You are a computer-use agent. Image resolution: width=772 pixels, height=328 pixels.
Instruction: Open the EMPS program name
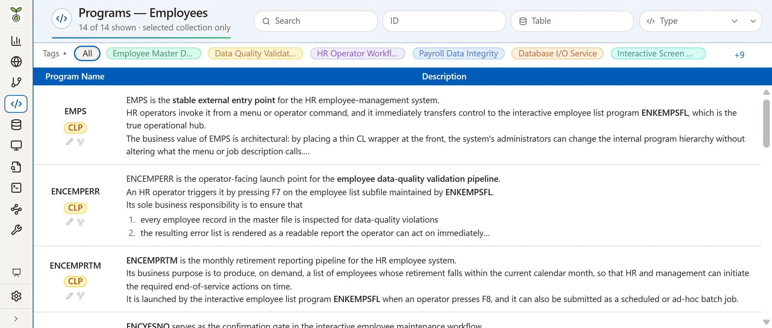(x=75, y=111)
